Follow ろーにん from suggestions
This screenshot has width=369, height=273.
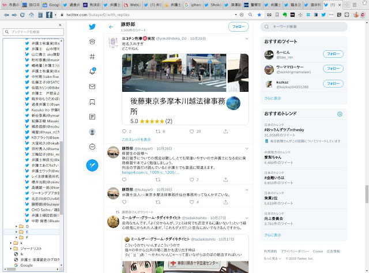[x=333, y=54]
